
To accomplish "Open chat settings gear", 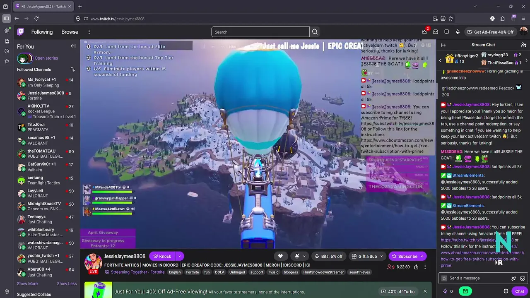I will tap(506, 291).
